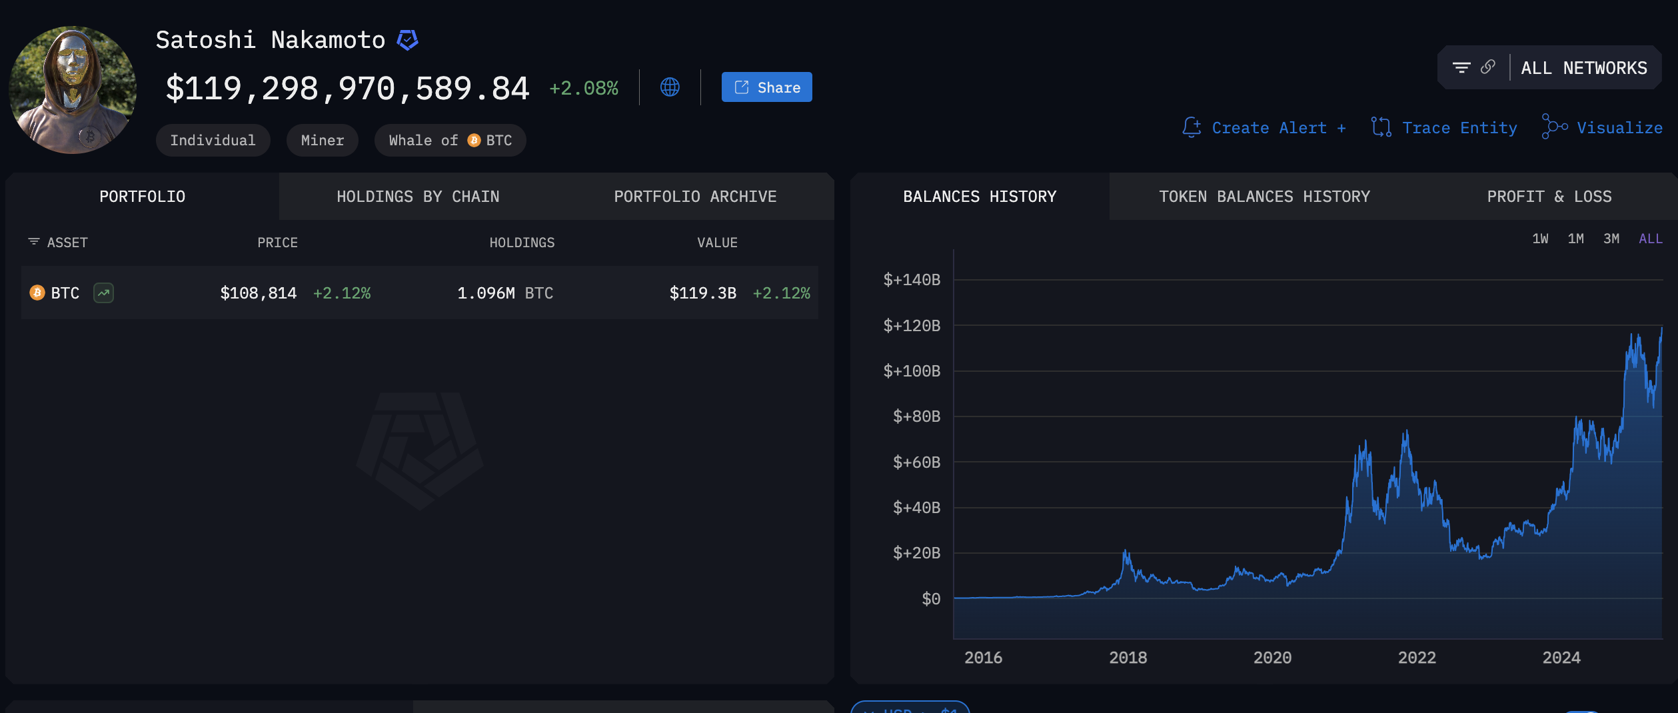1678x713 pixels.
Task: Set chart range to 1M
Action: 1575,239
